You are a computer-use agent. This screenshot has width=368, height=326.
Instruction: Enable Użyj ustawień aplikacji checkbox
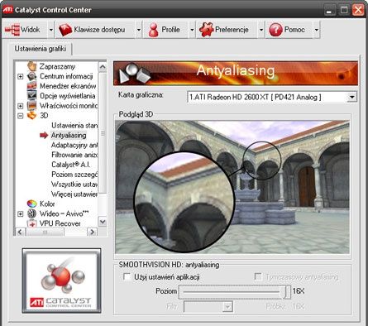127,276
